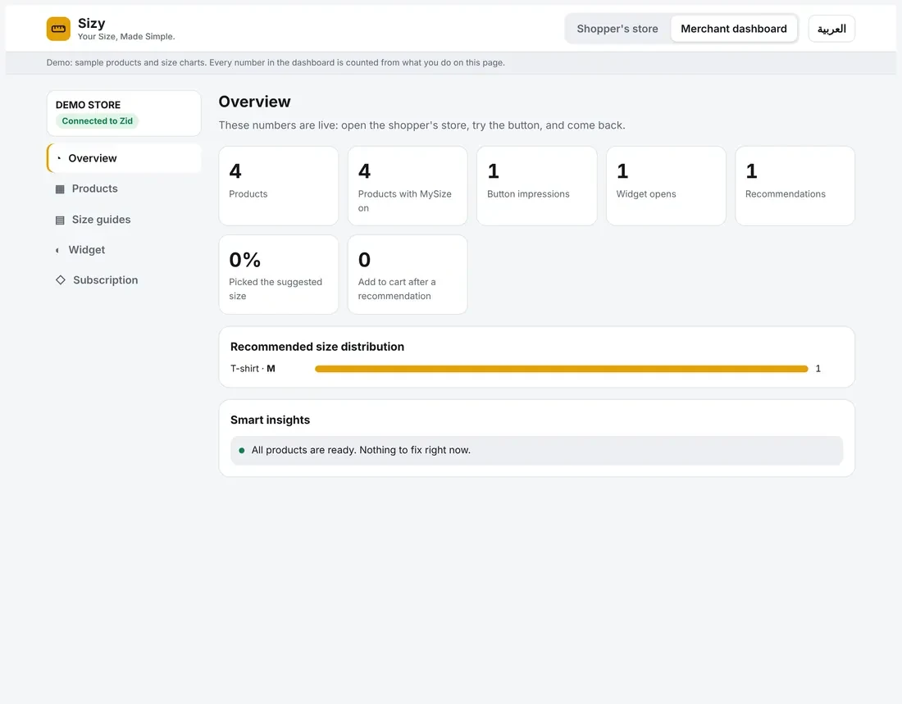Screen dimensions: 902x704
Task: Click the DEMO STORE name
Action: click(88, 105)
